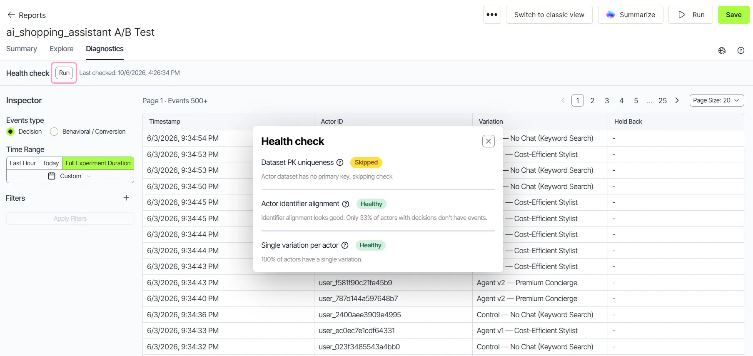Select the Decision events type radio
Viewport: 753px width, 356px height.
coord(11,132)
